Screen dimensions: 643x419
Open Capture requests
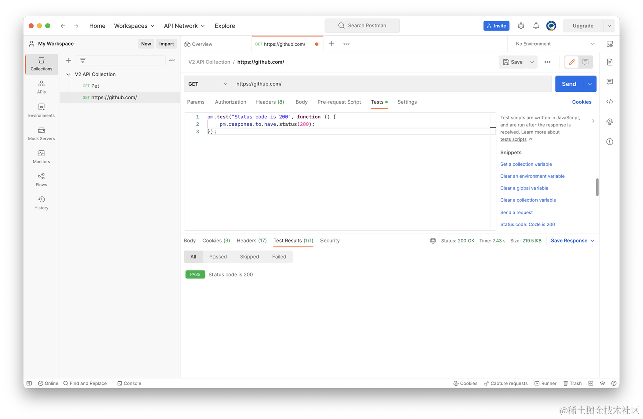506,383
